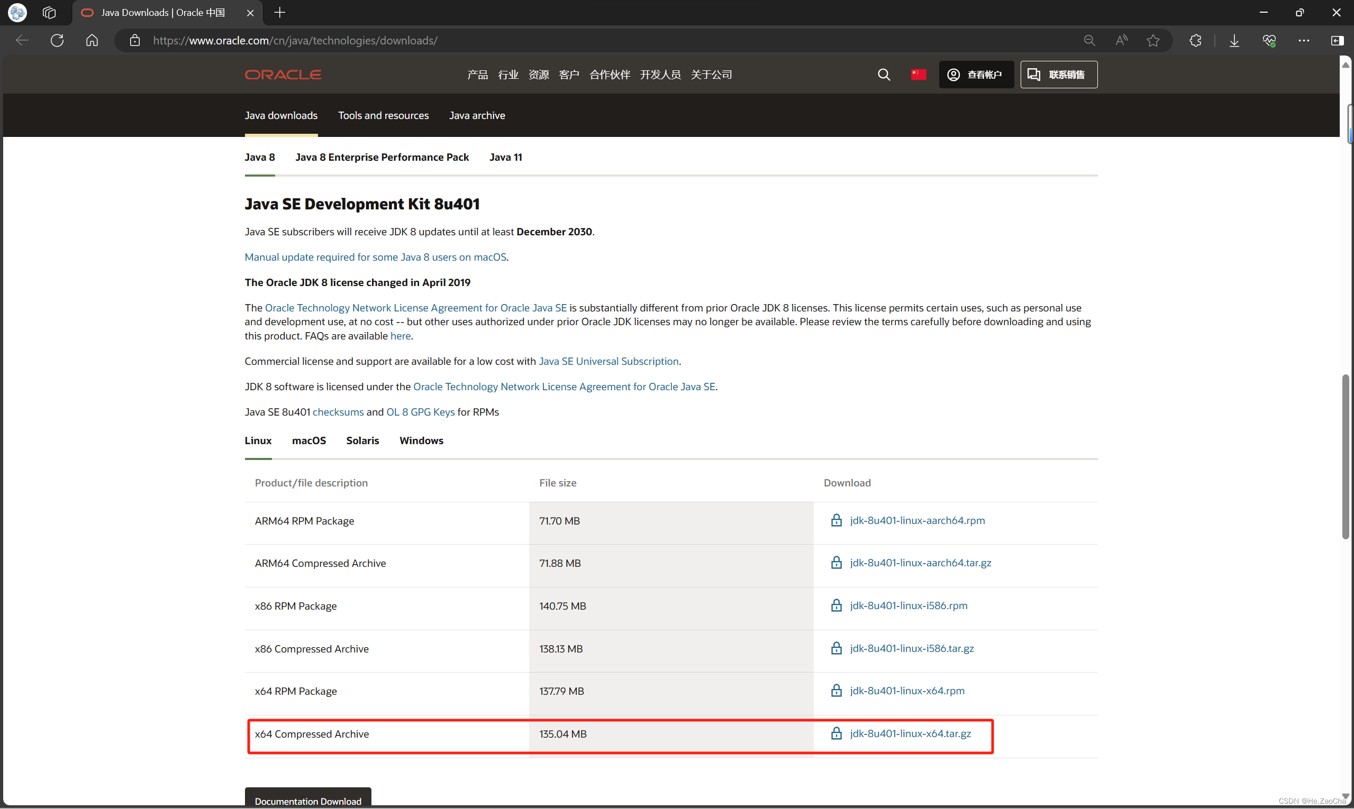Open the OL 8 GPG Keys link
The height and width of the screenshot is (809, 1354).
(x=421, y=411)
